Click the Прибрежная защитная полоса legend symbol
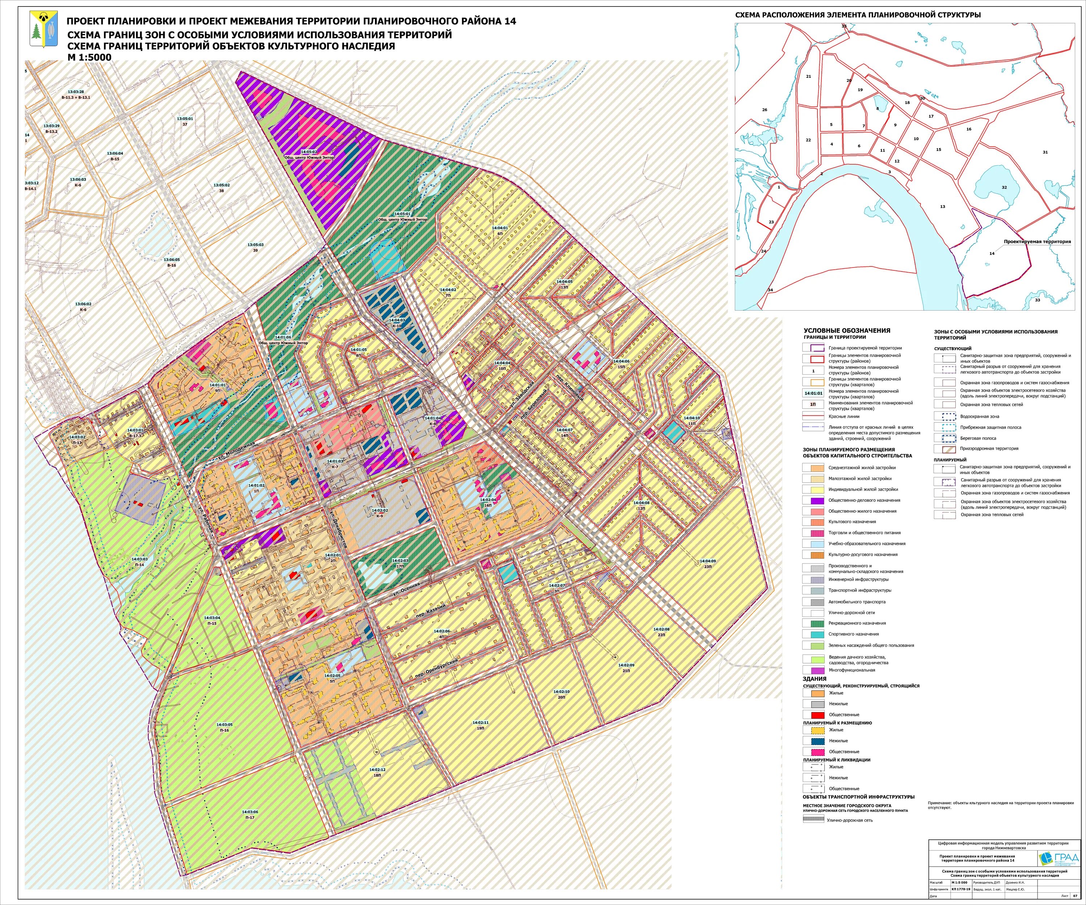The image size is (1086, 905). tap(945, 427)
